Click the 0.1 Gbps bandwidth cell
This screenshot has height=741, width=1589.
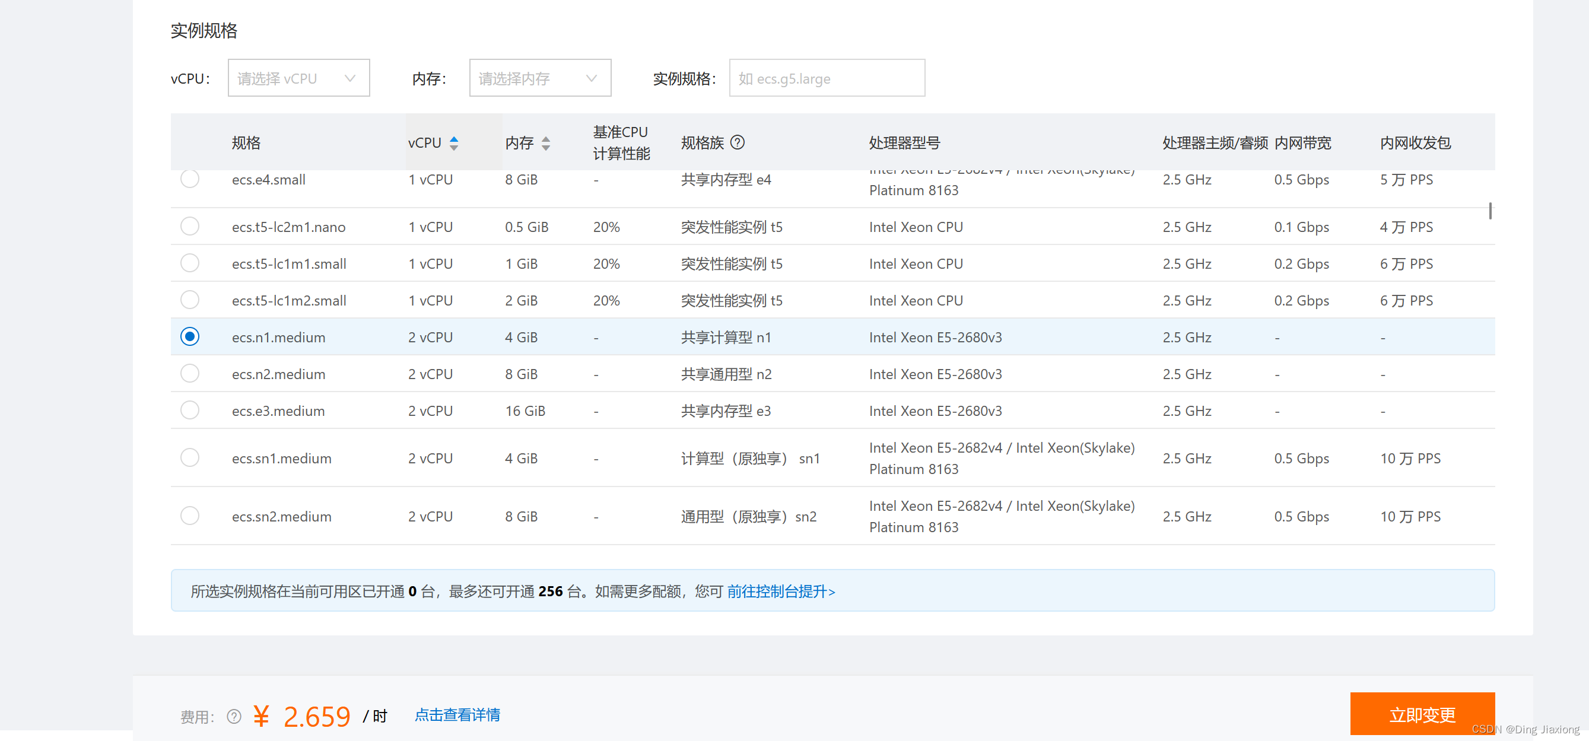(1302, 227)
